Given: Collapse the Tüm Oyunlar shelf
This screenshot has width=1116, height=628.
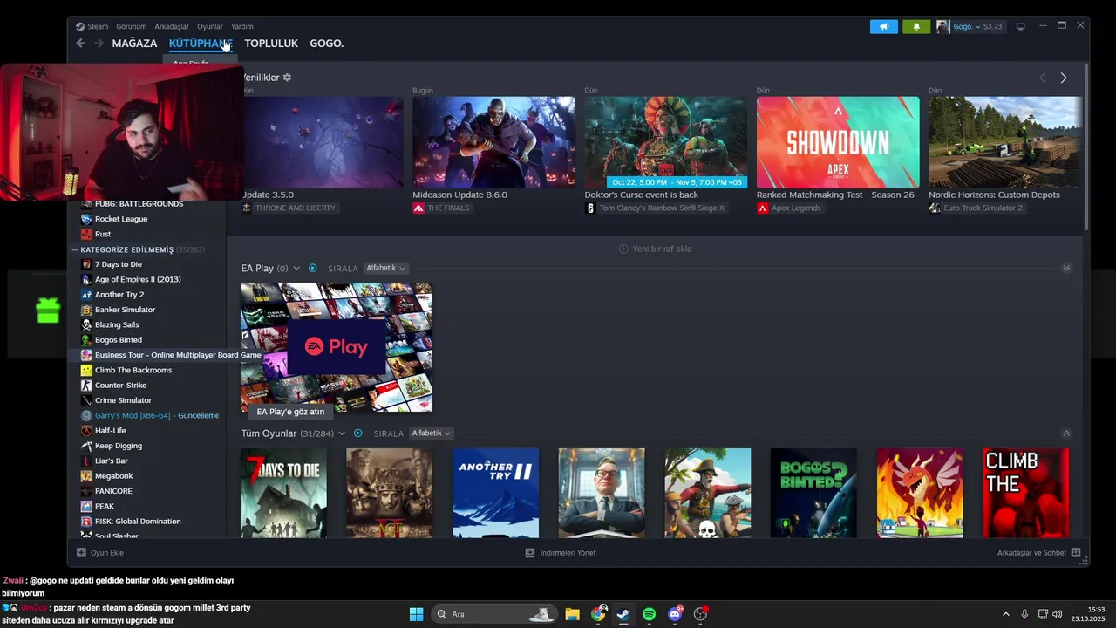Looking at the screenshot, I should tap(1066, 433).
